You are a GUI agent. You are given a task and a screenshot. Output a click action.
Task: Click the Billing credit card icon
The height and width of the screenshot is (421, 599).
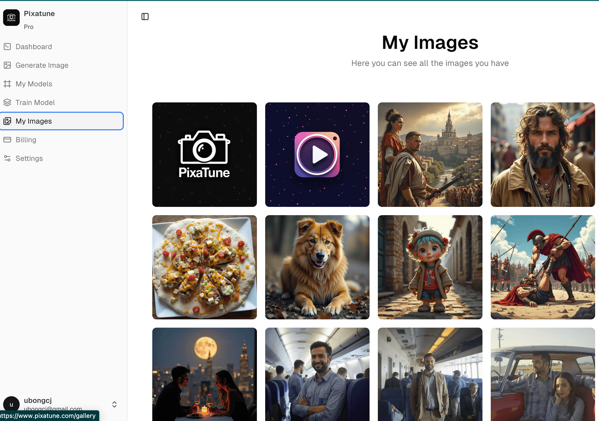pos(7,140)
